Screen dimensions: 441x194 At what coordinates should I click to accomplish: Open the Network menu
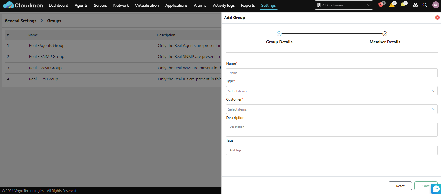[121, 5]
